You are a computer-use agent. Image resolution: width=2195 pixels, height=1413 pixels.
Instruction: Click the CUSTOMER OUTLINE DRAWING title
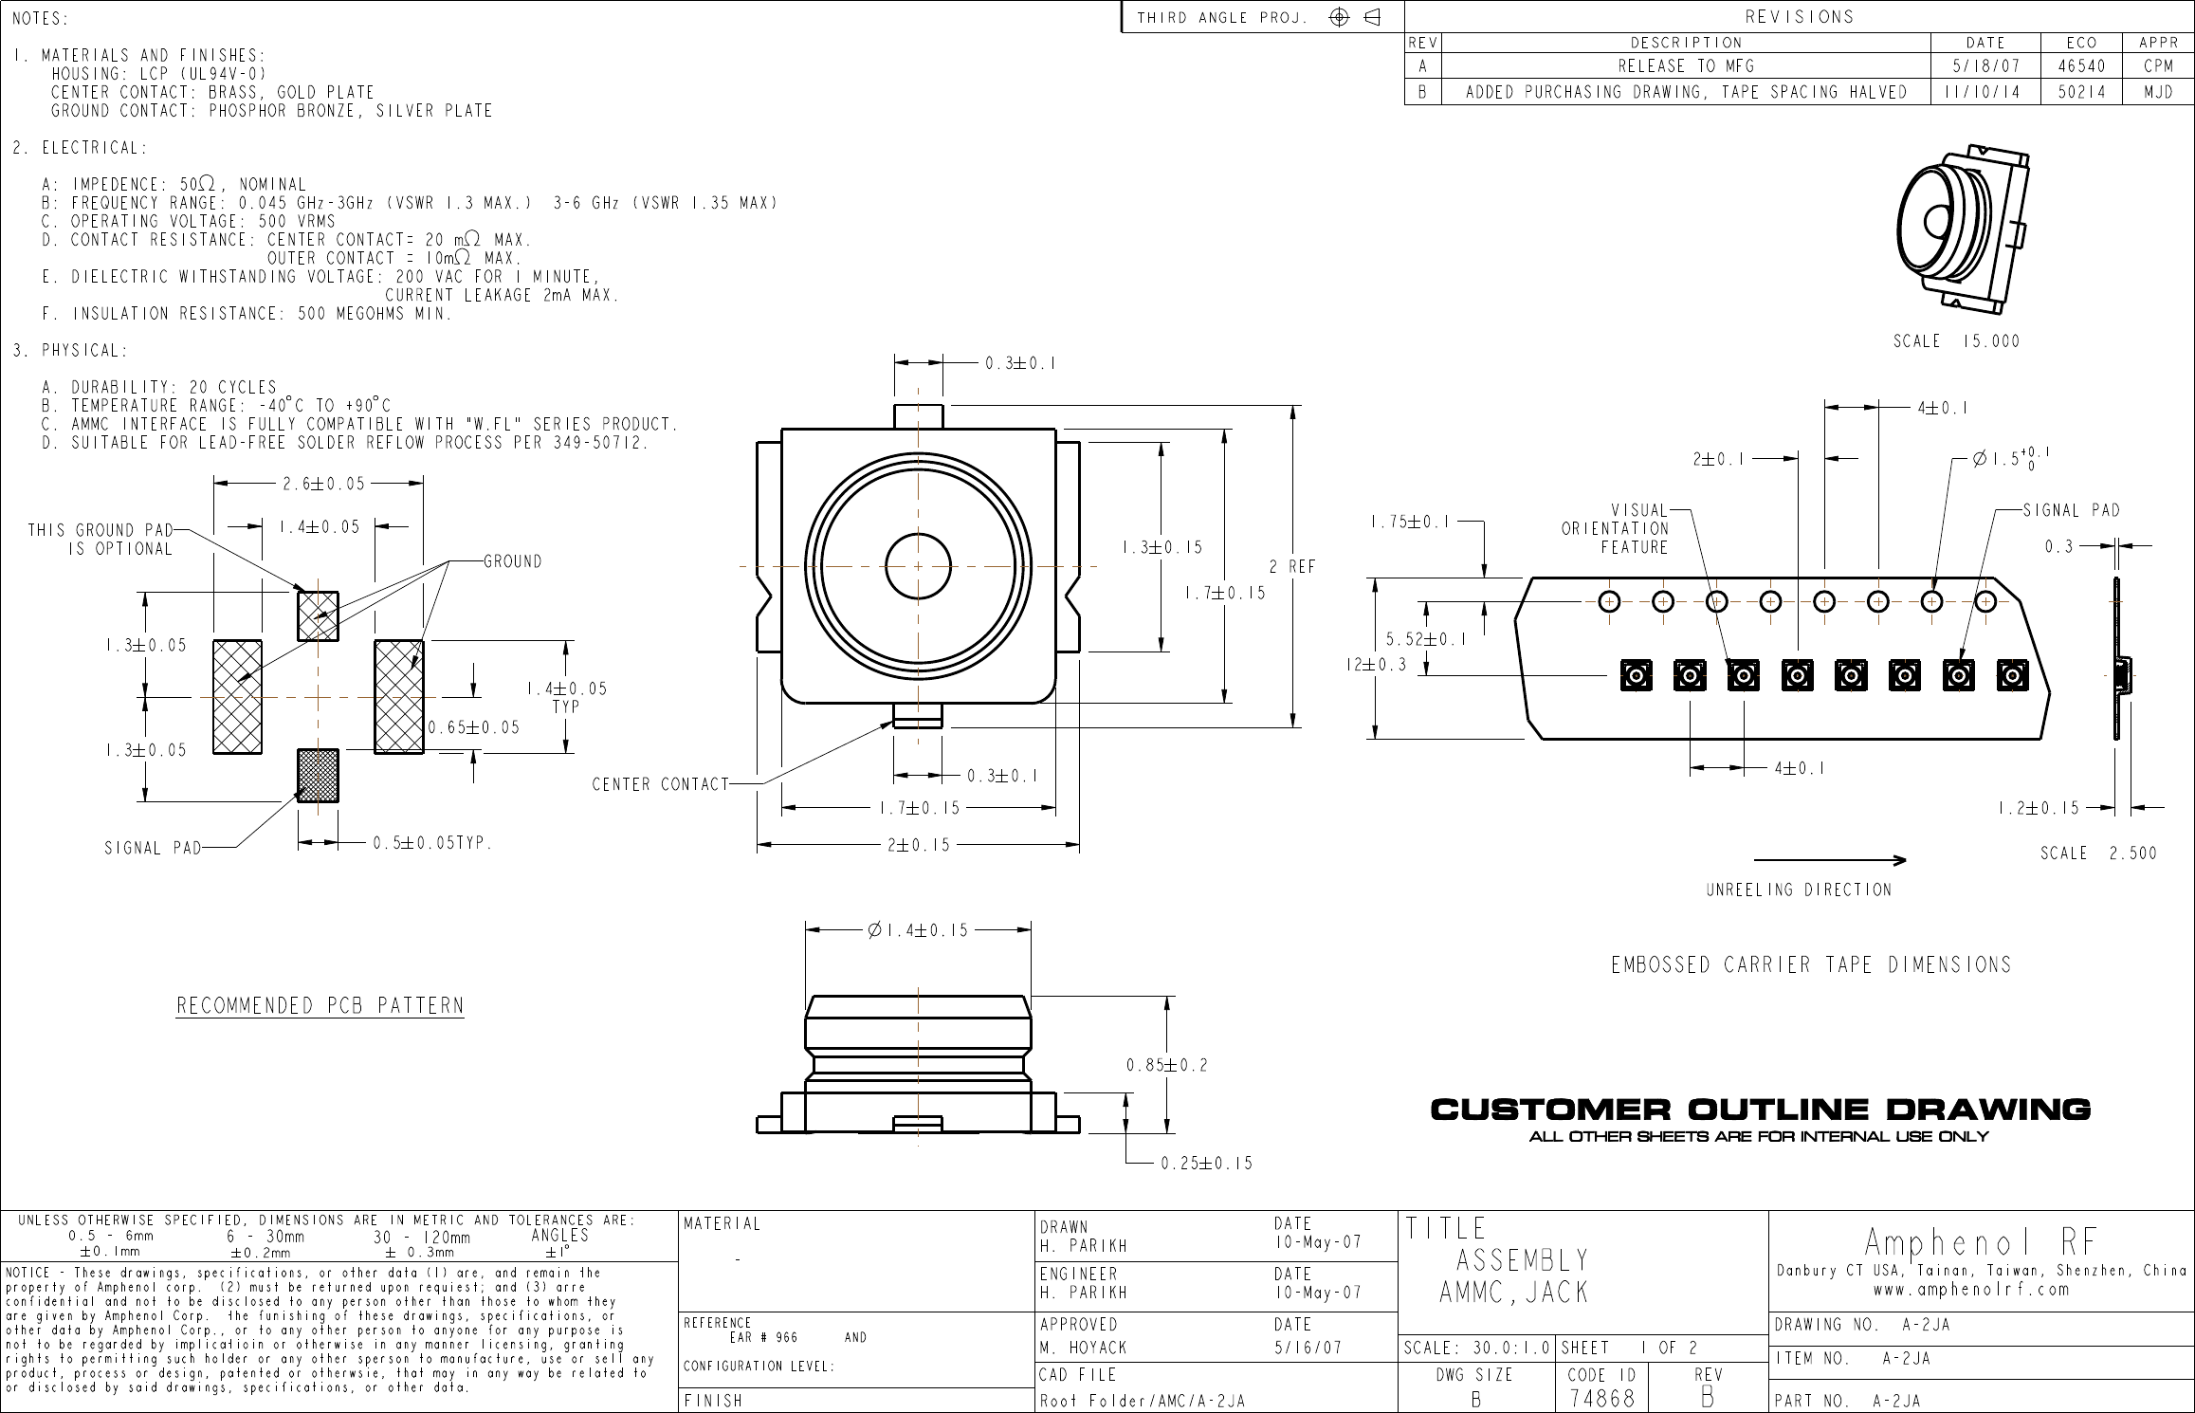pyautogui.click(x=1760, y=1109)
